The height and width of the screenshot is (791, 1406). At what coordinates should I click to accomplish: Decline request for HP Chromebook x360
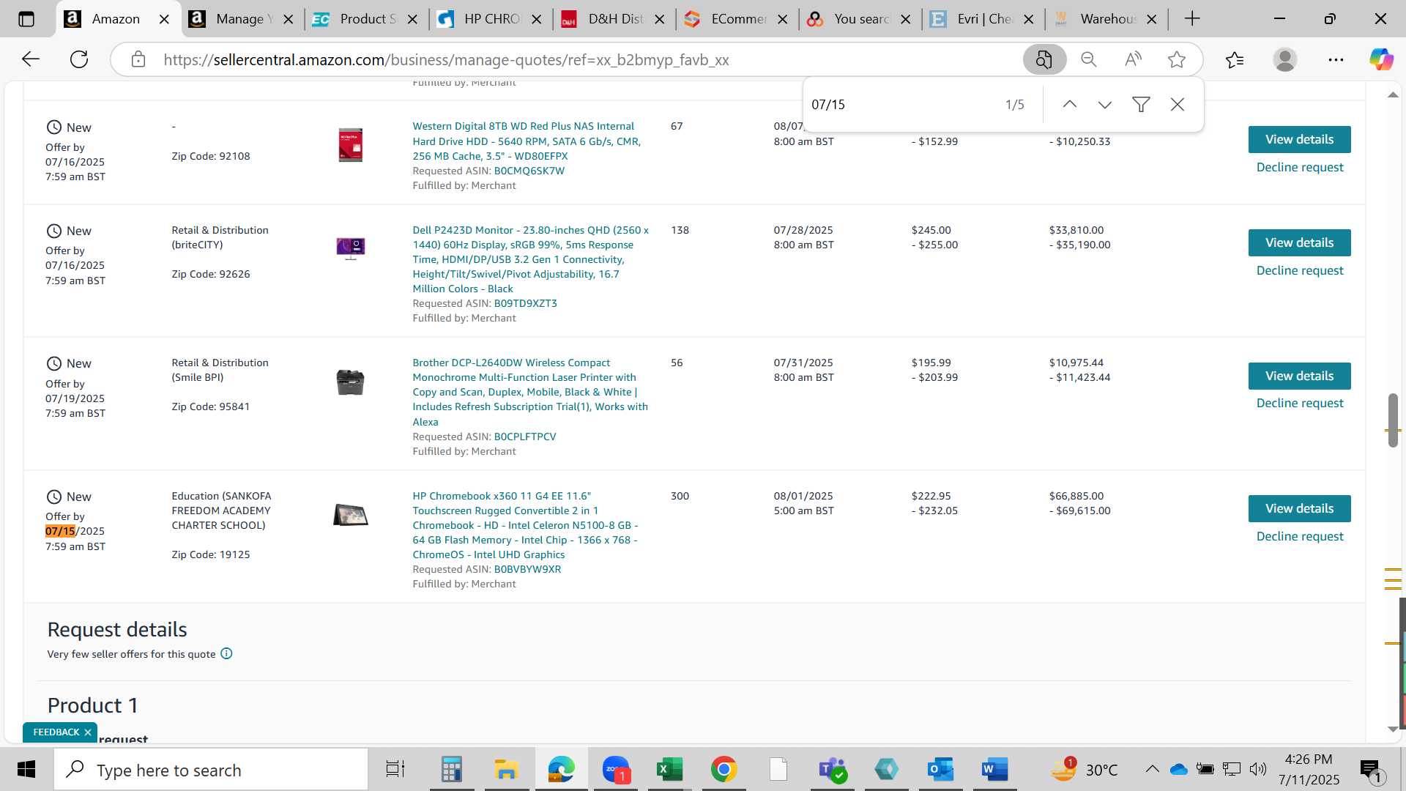point(1300,536)
